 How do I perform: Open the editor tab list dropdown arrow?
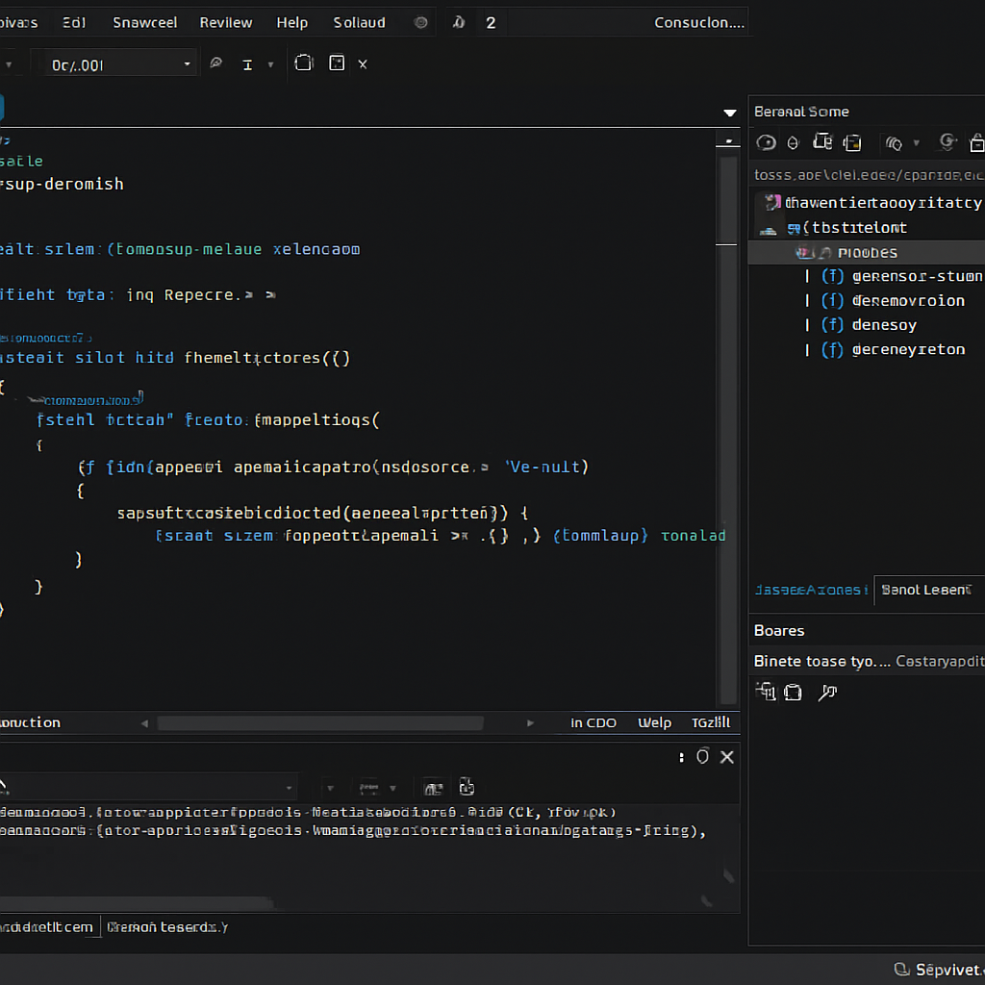click(x=729, y=114)
